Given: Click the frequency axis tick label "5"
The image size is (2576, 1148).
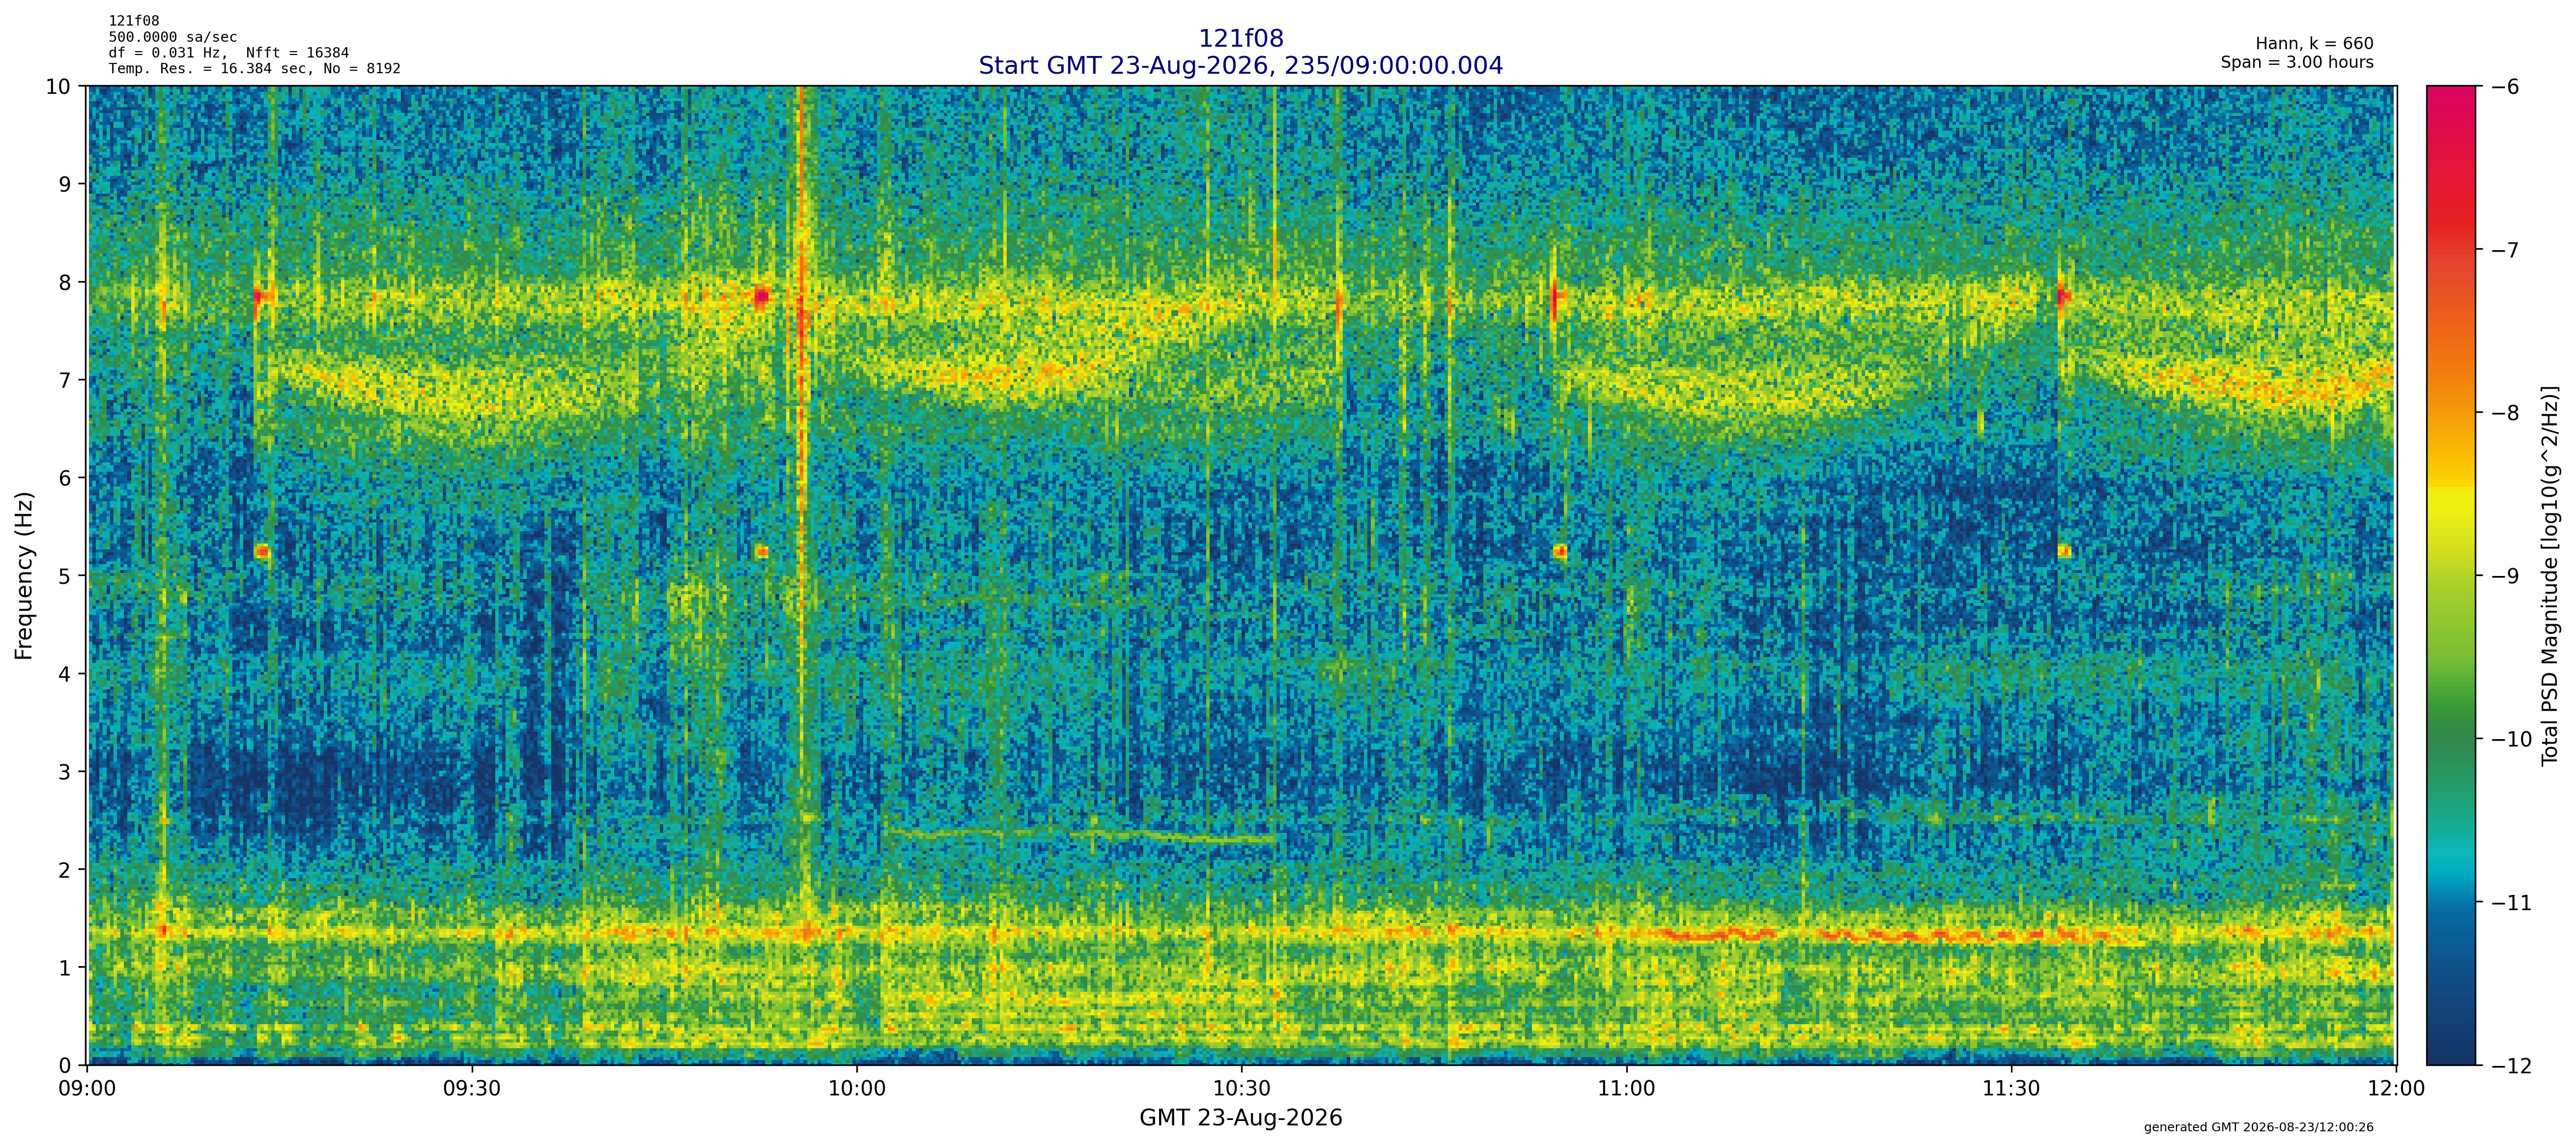Looking at the screenshot, I should [65, 576].
